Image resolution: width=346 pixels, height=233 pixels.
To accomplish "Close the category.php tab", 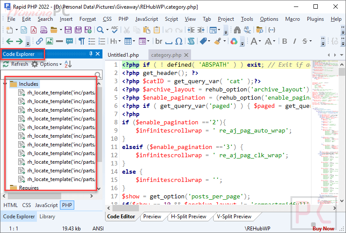I will [186, 55].
